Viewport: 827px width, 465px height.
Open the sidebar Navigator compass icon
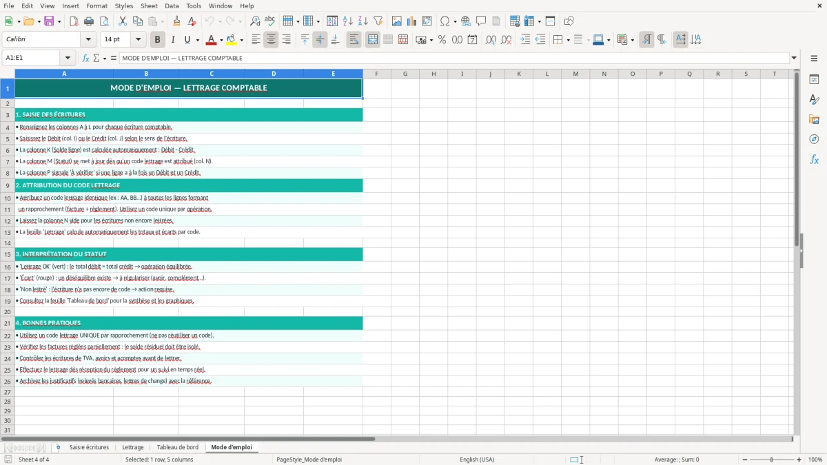[x=814, y=139]
